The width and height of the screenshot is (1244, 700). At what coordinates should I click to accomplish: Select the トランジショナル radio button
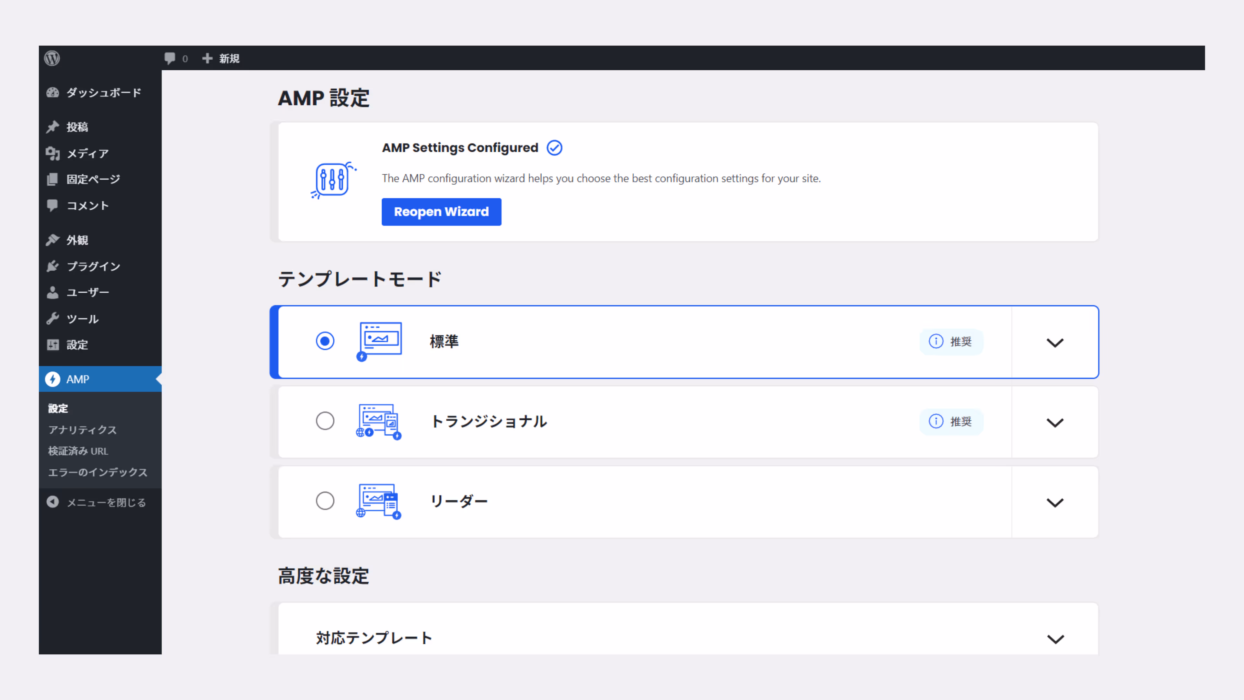325,421
